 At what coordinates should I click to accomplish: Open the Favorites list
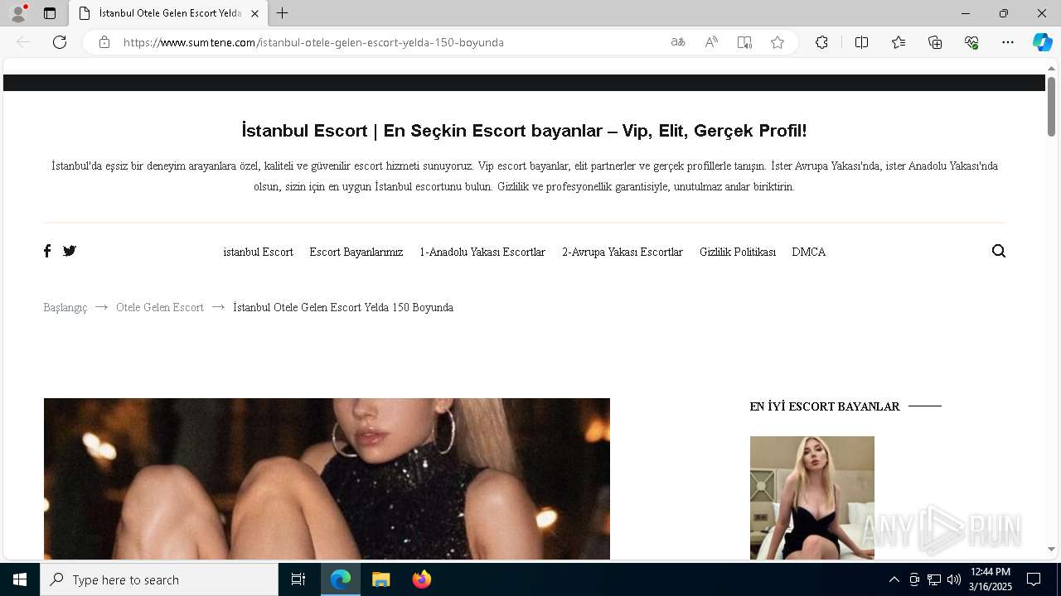tap(899, 42)
